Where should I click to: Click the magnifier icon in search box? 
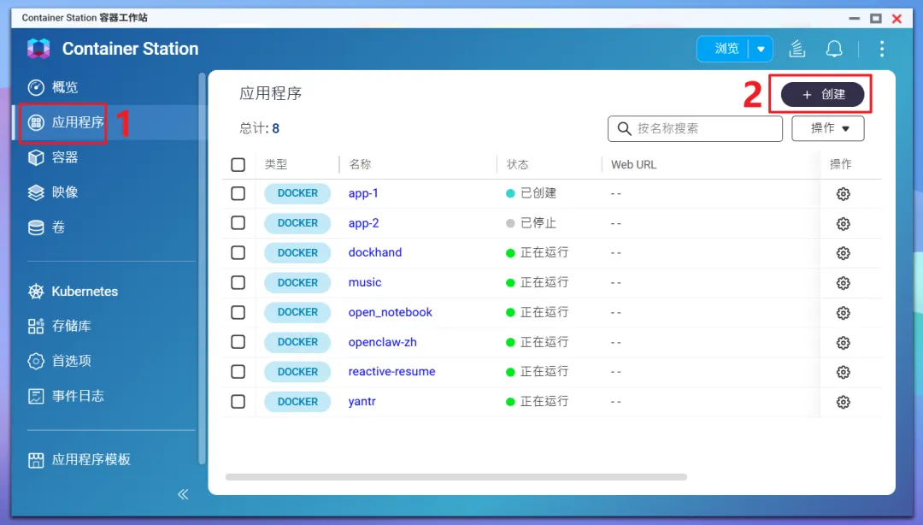point(624,128)
